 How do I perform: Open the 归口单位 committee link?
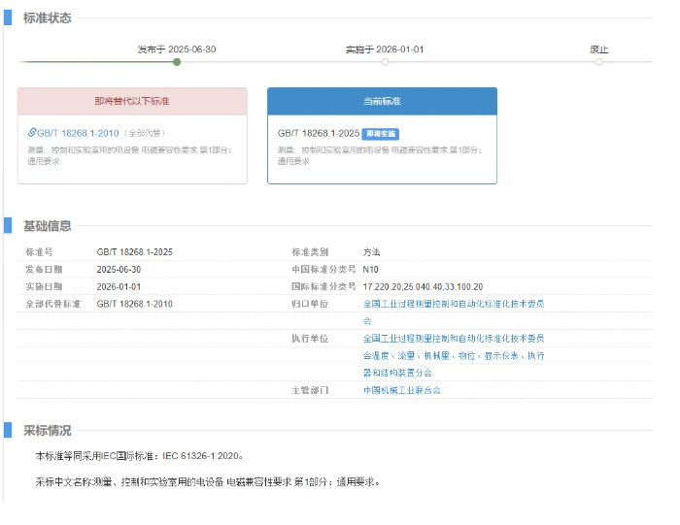click(453, 304)
